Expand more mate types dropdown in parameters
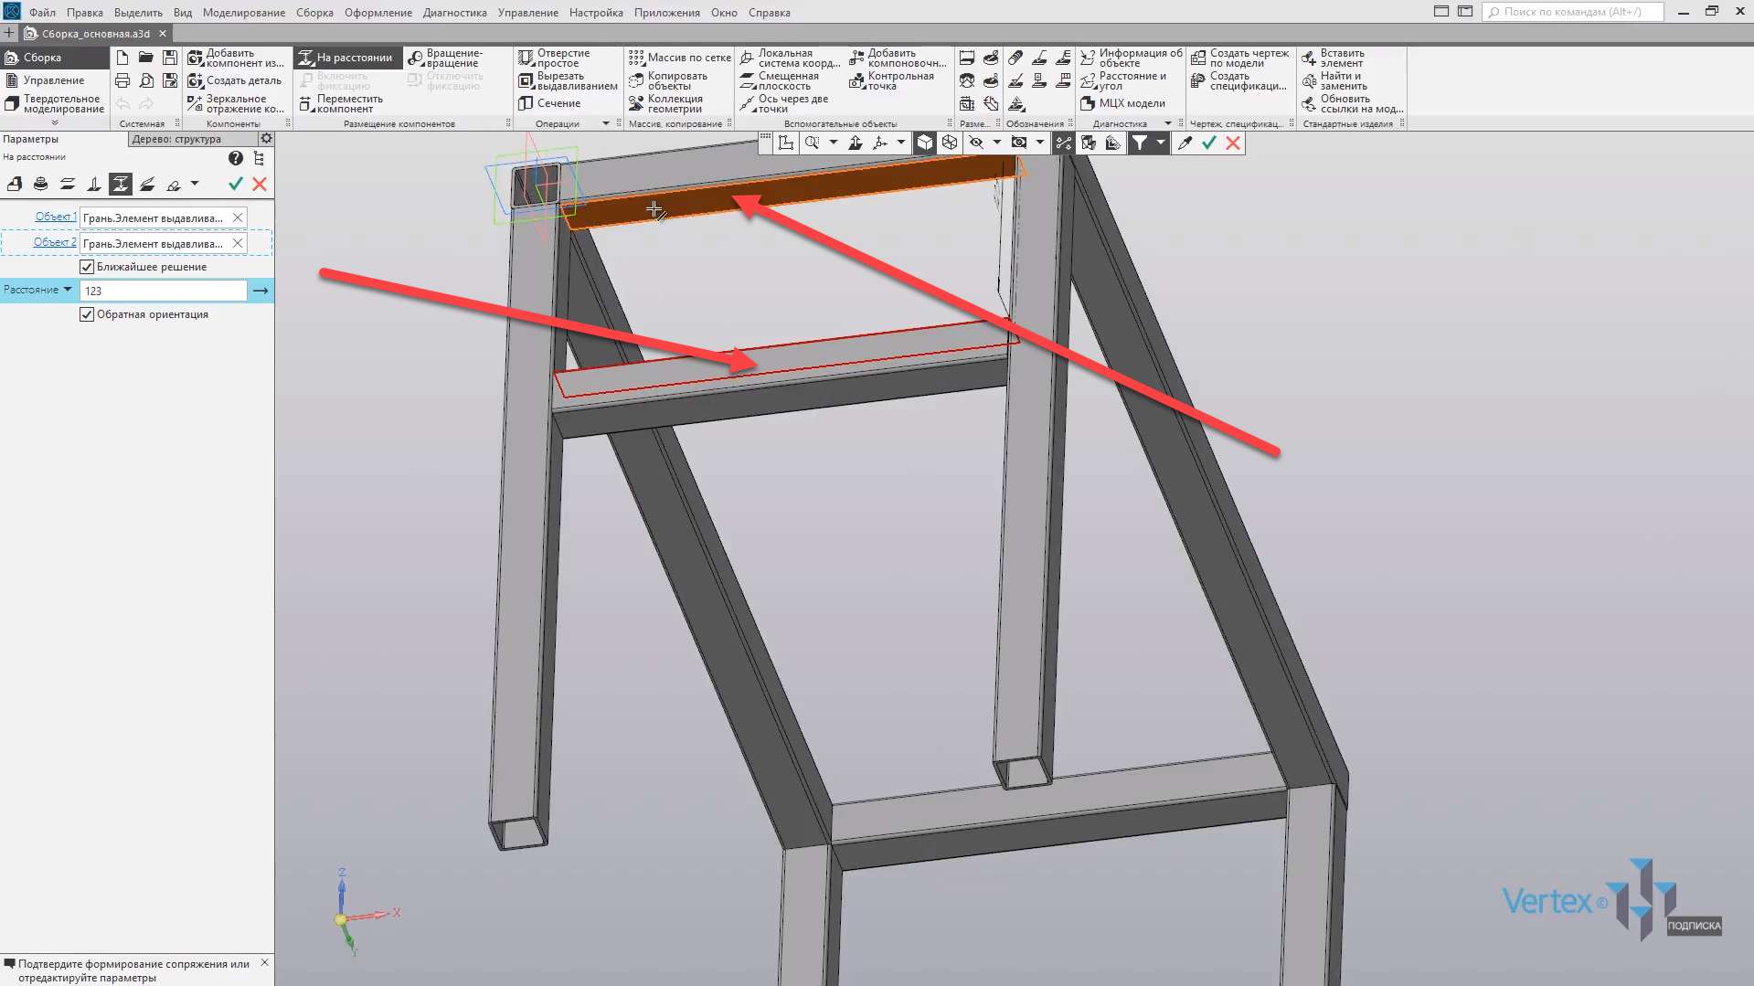The height and width of the screenshot is (986, 1754). click(x=195, y=184)
